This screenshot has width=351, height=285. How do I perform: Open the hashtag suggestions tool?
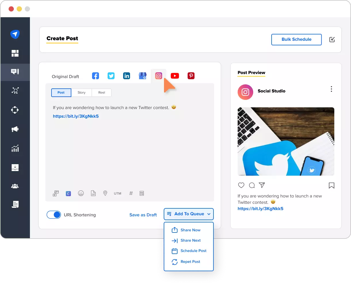(131, 193)
